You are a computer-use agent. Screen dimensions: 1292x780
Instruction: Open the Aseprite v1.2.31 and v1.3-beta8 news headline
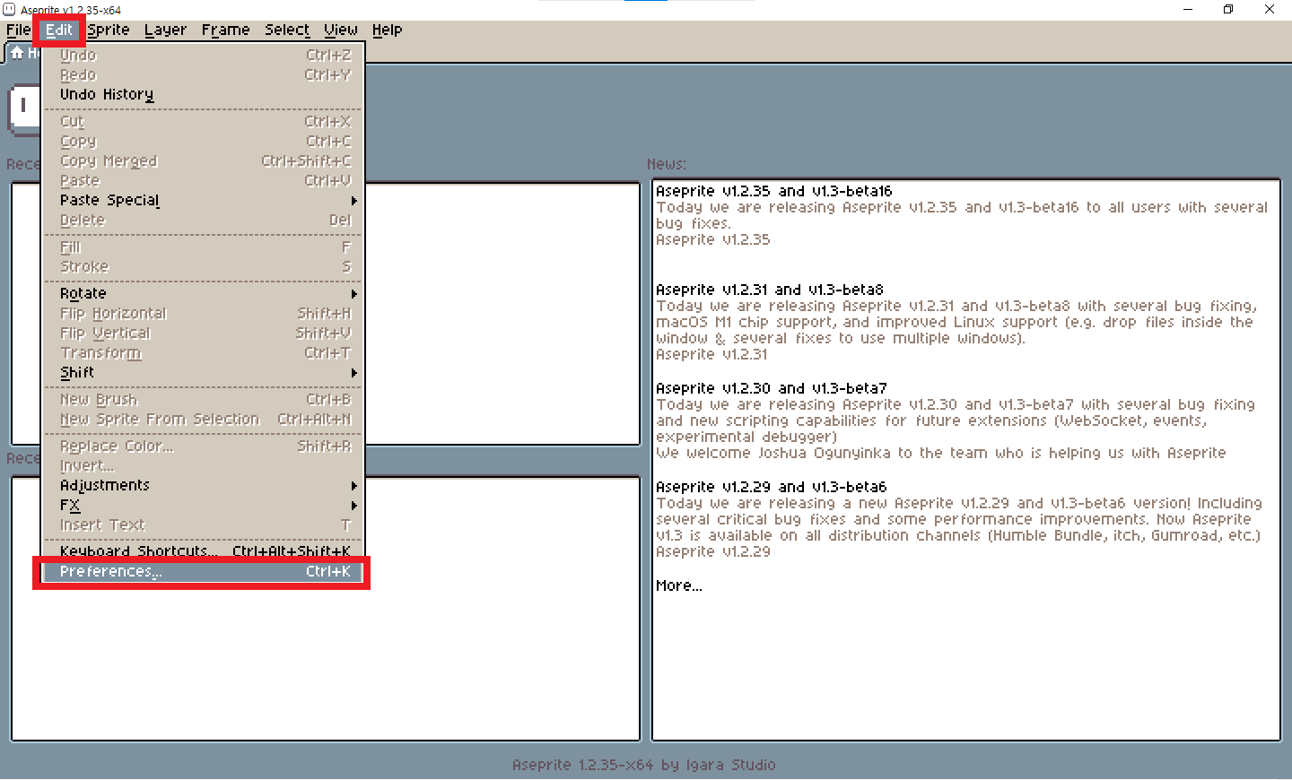pos(770,290)
